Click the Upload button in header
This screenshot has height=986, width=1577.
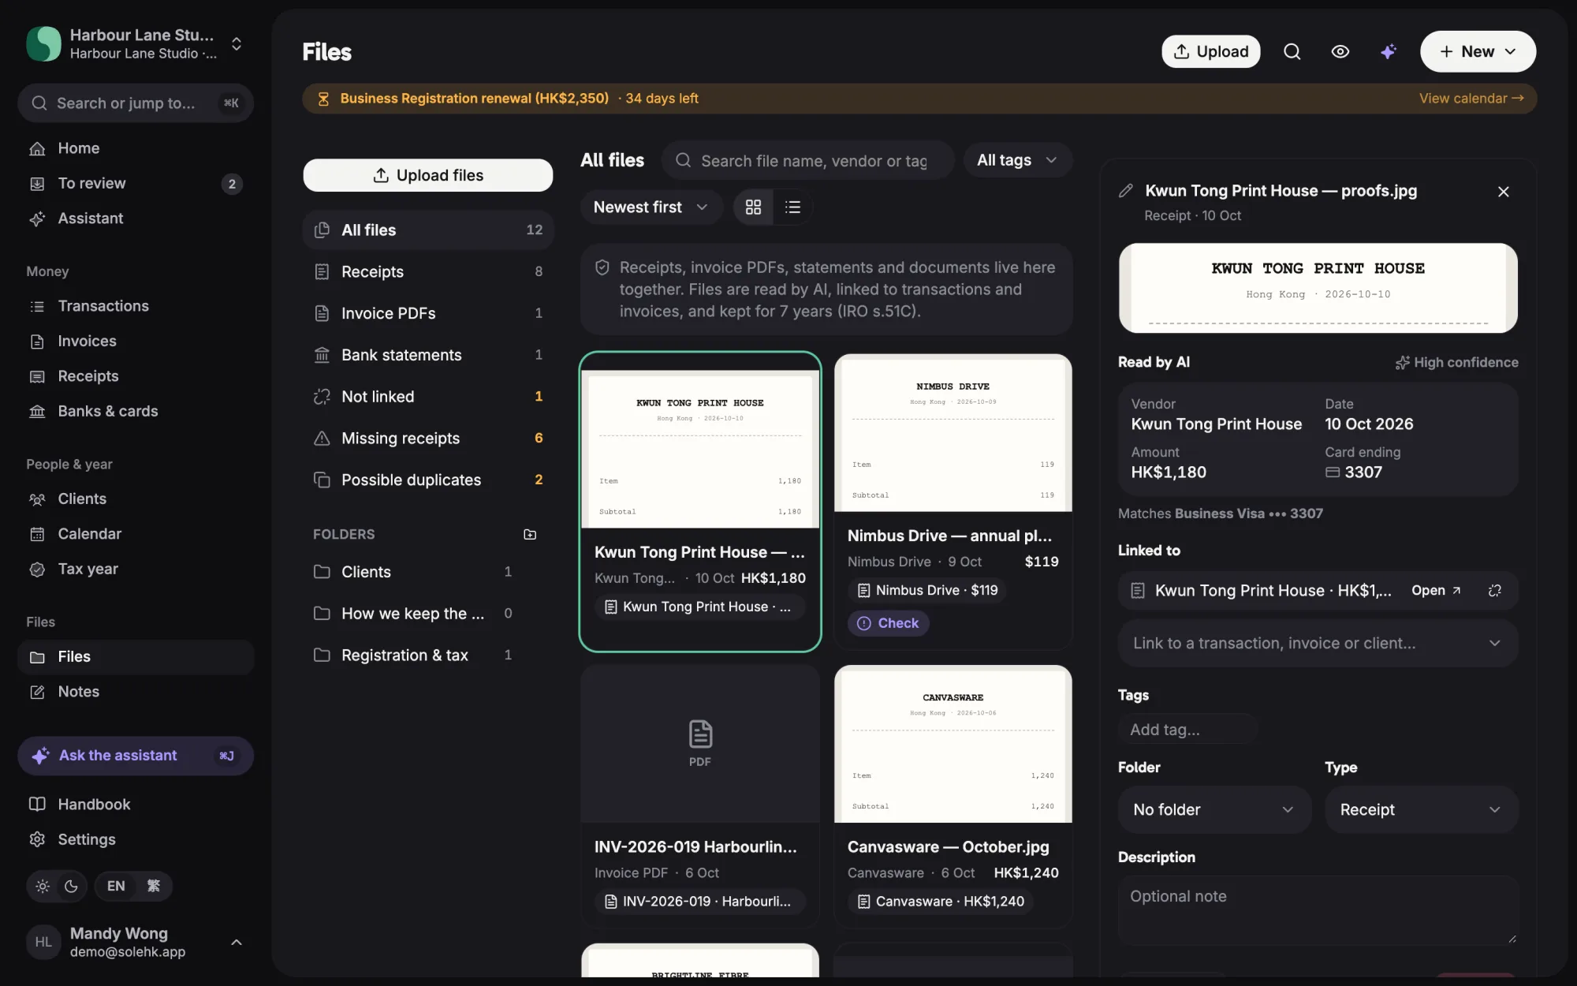coord(1210,51)
